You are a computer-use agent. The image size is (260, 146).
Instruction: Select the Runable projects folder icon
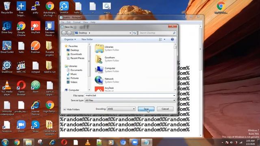click(x=50, y=48)
